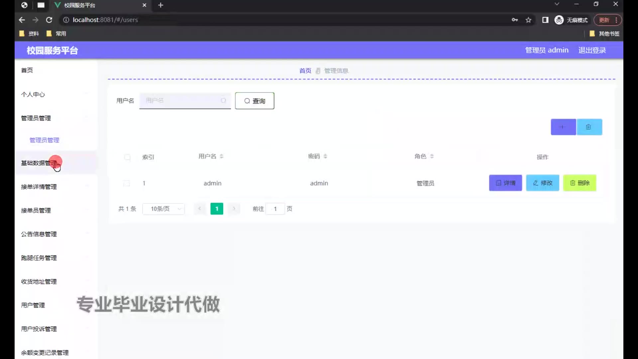
Task: Sort table by 角色 column arrows
Action: tap(432, 156)
